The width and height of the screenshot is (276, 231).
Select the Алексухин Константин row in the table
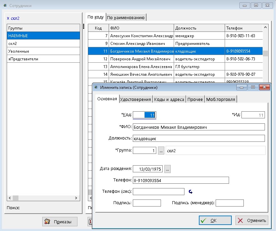point(141,36)
